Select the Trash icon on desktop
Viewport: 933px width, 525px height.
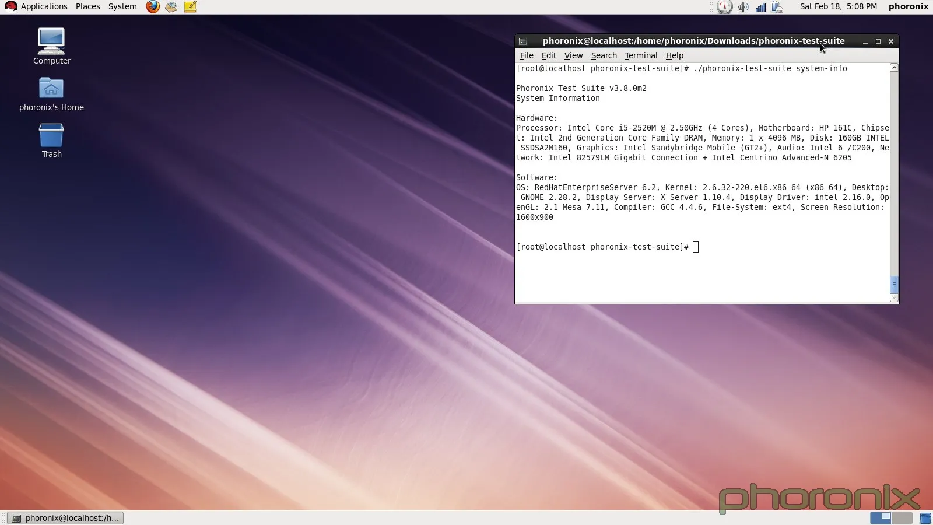(x=51, y=135)
